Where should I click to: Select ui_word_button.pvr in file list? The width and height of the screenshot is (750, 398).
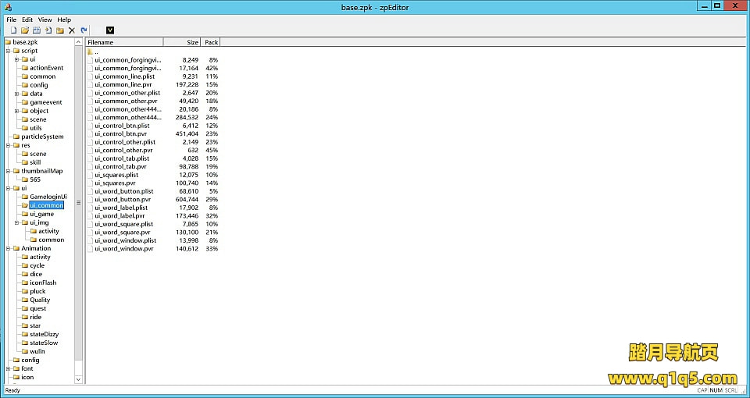pyautogui.click(x=123, y=200)
